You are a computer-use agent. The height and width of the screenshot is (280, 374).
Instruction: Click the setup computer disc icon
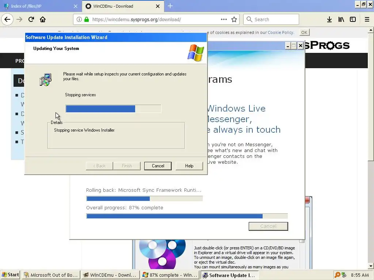46,79
